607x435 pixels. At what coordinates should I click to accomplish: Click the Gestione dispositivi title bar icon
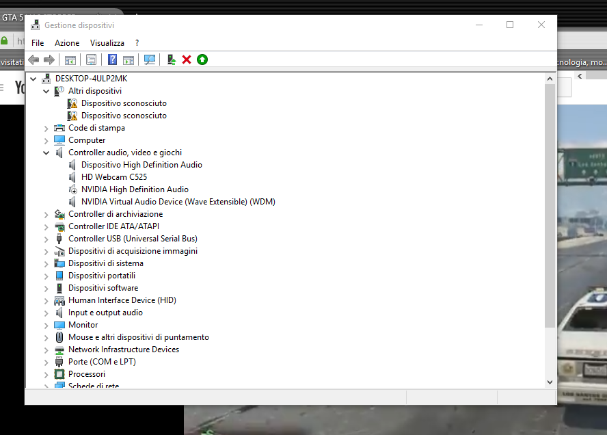click(36, 25)
